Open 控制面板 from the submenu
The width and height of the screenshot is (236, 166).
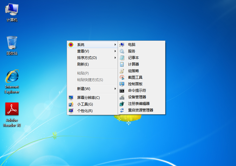click(x=142, y=84)
